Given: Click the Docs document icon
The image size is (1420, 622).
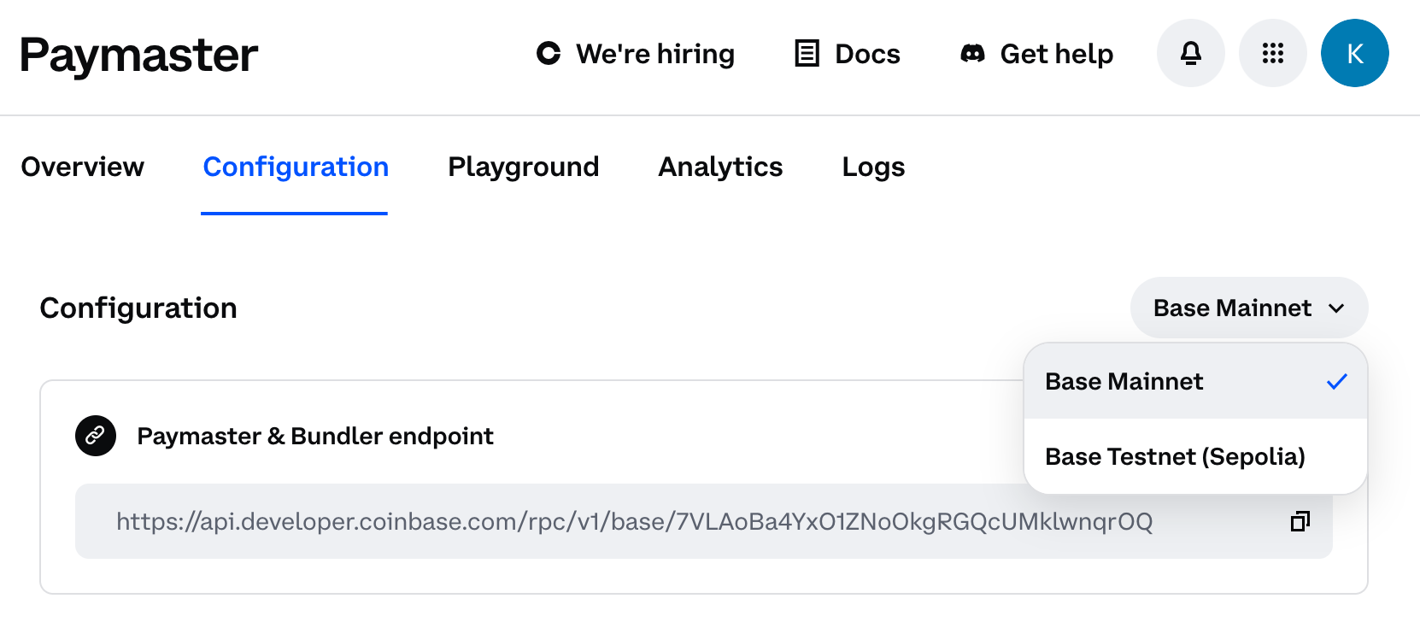Looking at the screenshot, I should coord(807,53).
